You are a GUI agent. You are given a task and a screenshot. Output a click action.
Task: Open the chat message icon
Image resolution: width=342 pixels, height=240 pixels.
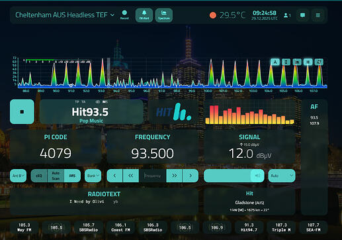point(302,15)
